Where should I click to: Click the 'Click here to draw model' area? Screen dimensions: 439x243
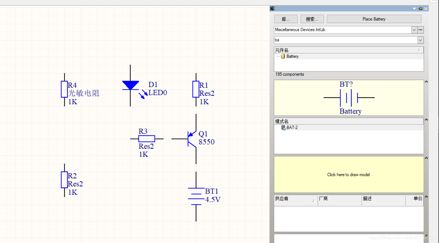coord(348,175)
